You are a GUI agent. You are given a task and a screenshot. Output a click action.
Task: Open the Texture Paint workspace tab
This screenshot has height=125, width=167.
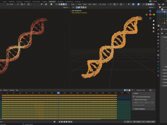click(36, 1)
